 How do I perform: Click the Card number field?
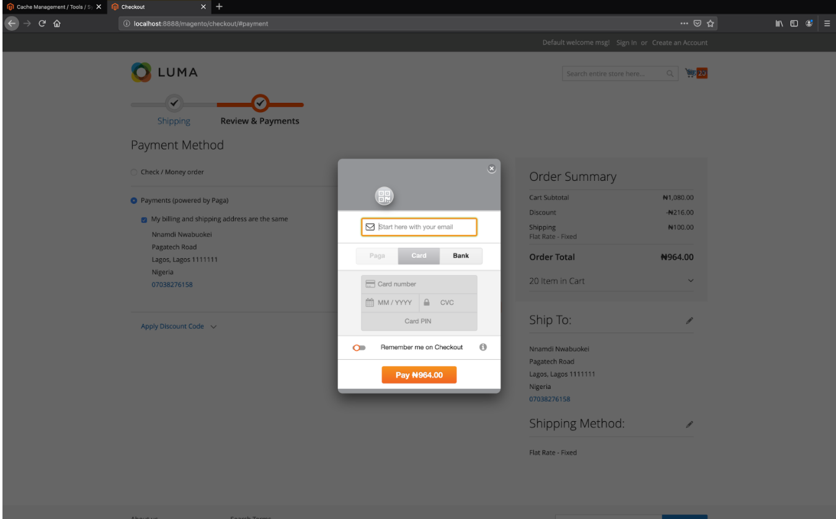tap(419, 284)
